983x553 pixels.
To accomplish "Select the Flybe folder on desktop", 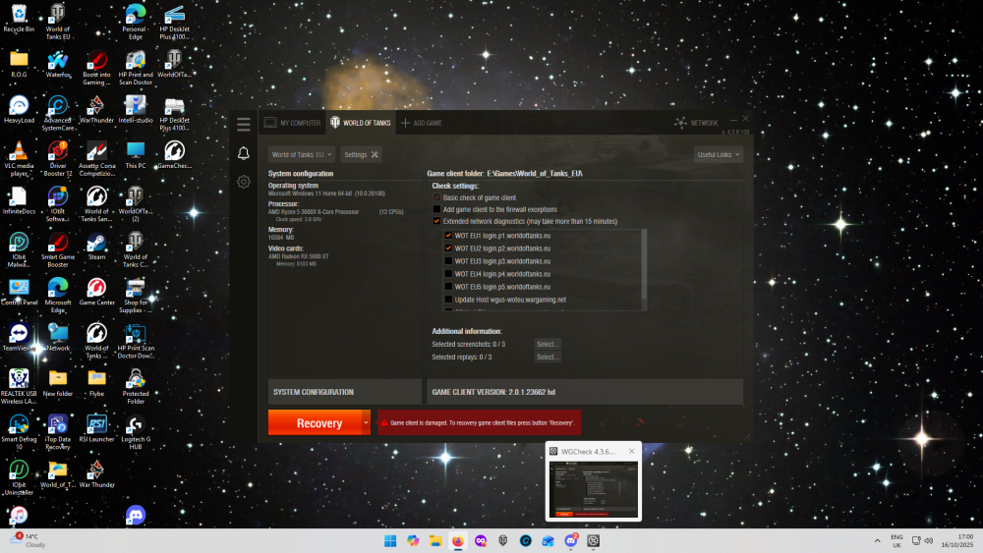I will tap(96, 383).
